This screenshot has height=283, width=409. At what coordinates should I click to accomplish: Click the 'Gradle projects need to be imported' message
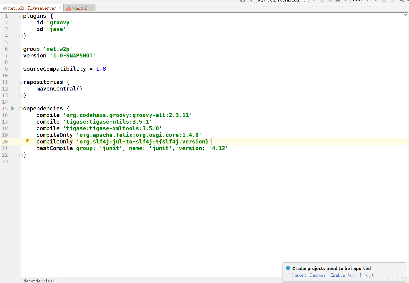pyautogui.click(x=331, y=268)
